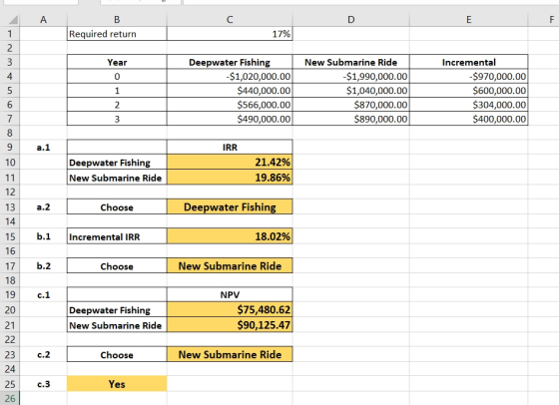Click the Incremental header cell
This screenshot has width=559, height=405.
click(468, 62)
